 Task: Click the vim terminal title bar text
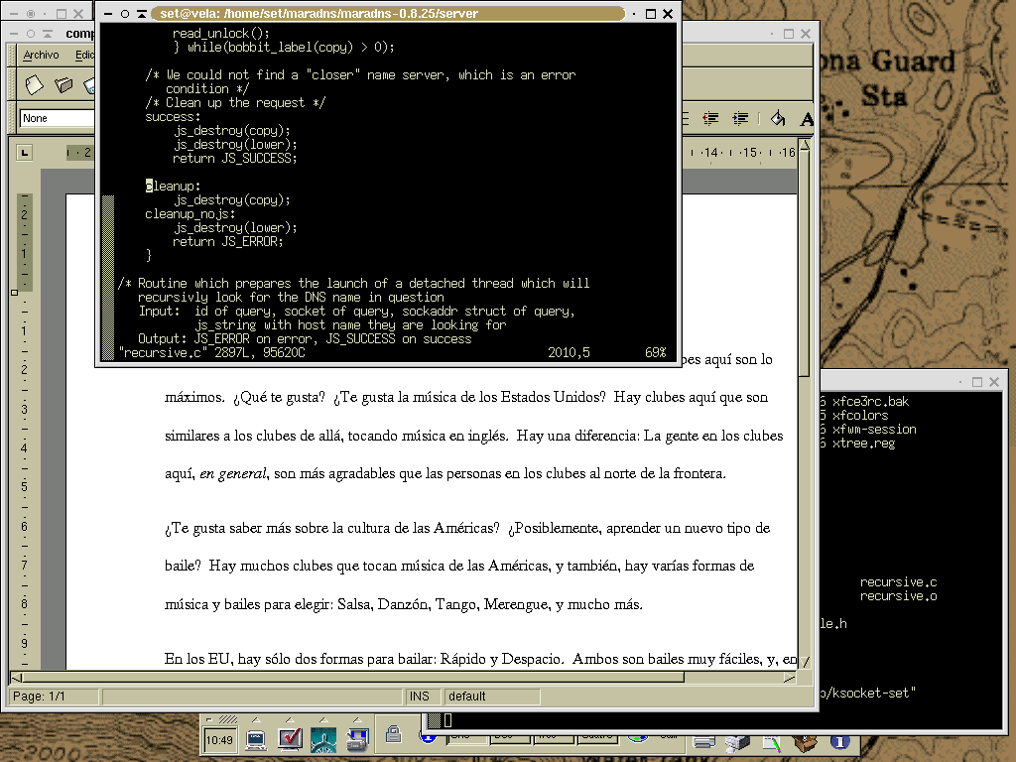(x=318, y=14)
